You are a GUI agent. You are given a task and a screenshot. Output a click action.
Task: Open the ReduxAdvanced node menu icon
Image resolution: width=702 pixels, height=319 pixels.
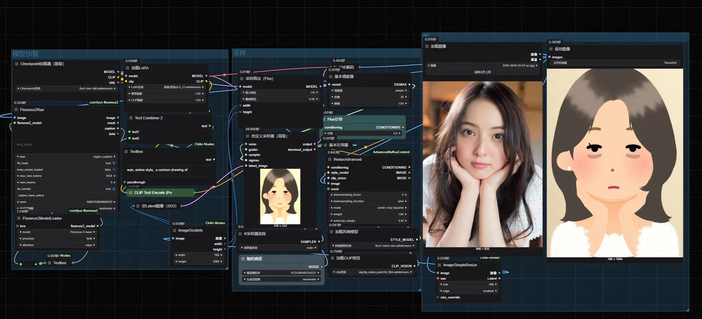[x=330, y=159]
